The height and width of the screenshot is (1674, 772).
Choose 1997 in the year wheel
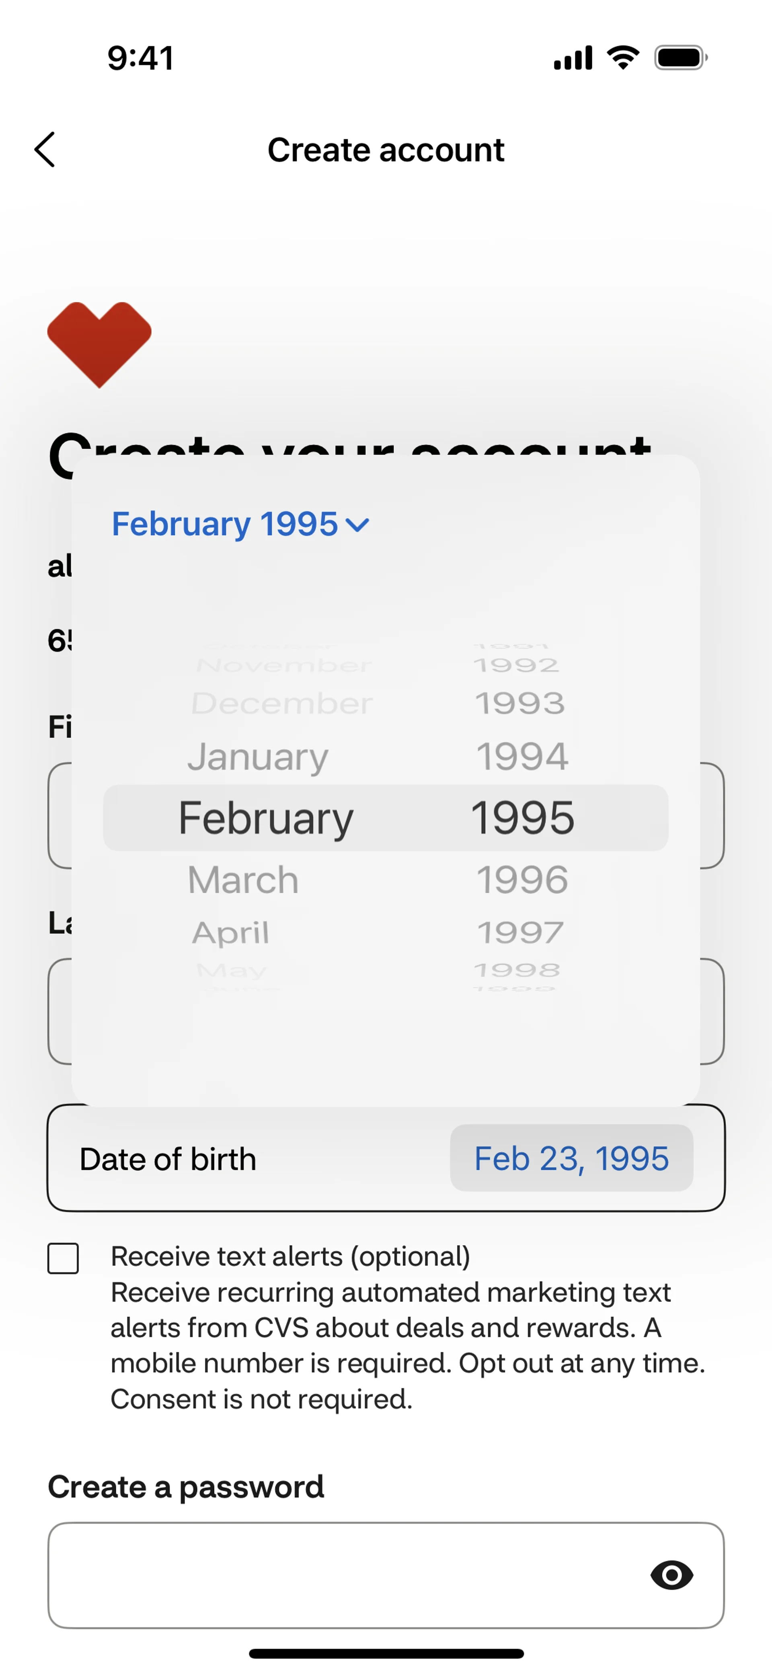pos(520,933)
